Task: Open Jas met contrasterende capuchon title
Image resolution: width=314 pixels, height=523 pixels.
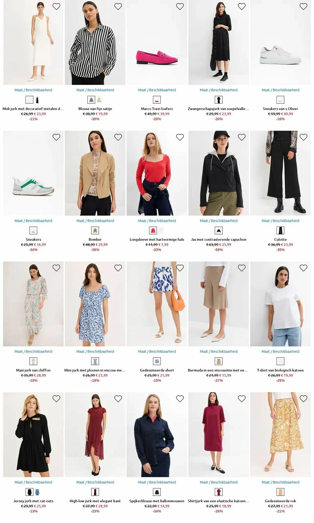Action: coord(219,239)
